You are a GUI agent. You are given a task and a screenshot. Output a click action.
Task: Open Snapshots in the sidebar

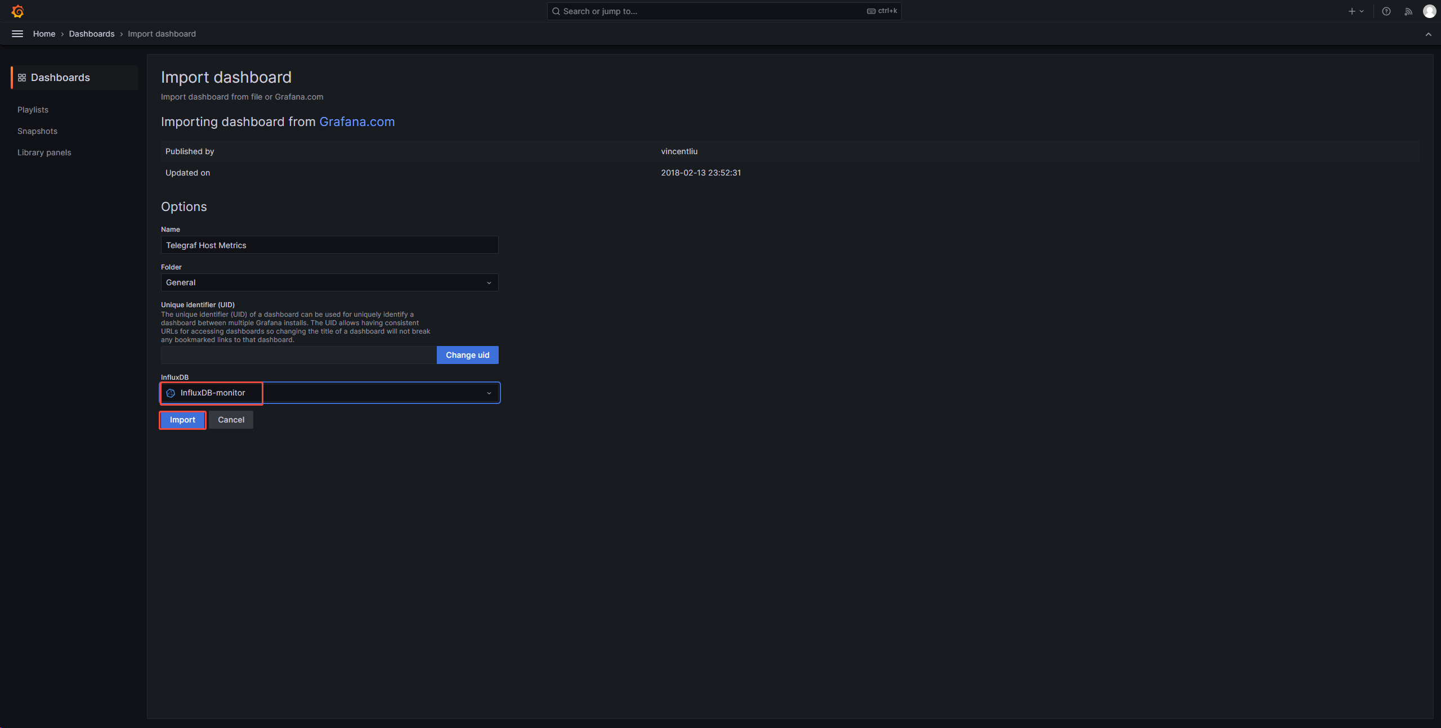tap(37, 131)
